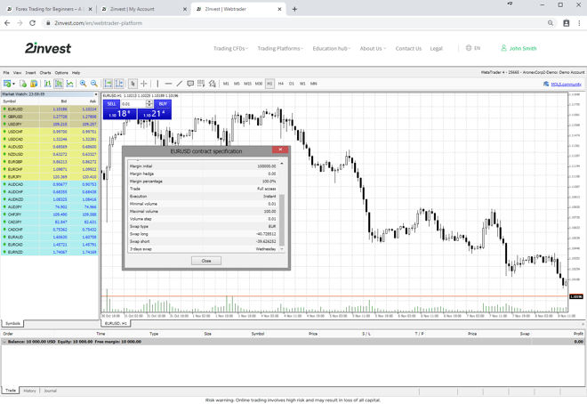The height and width of the screenshot is (404, 587).
Task: Click the yellow profiles toolbar icon
Action: tap(34, 84)
